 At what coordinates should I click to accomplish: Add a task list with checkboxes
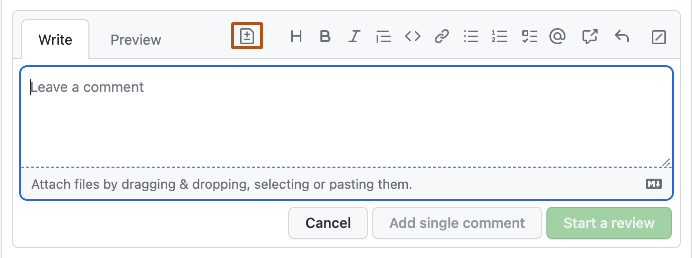[x=529, y=37]
